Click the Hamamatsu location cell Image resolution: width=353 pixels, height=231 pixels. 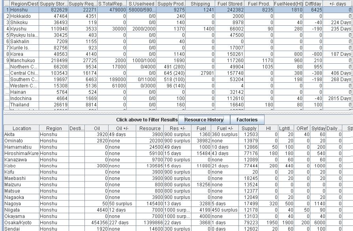[22, 147]
